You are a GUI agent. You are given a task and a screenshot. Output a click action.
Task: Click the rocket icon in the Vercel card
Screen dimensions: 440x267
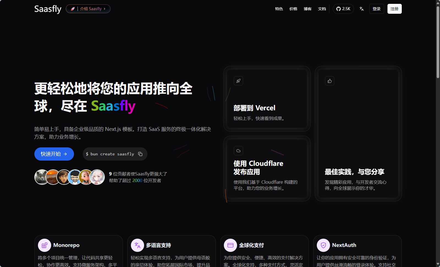[238, 81]
